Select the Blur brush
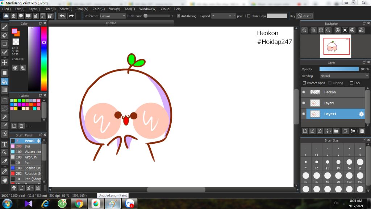Image resolution: width=371 pixels, height=209 pixels. coord(26,146)
